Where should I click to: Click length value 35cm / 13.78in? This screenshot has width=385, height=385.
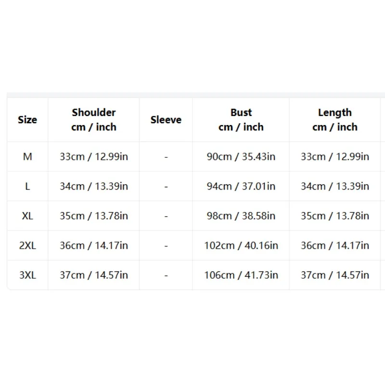tap(335, 216)
